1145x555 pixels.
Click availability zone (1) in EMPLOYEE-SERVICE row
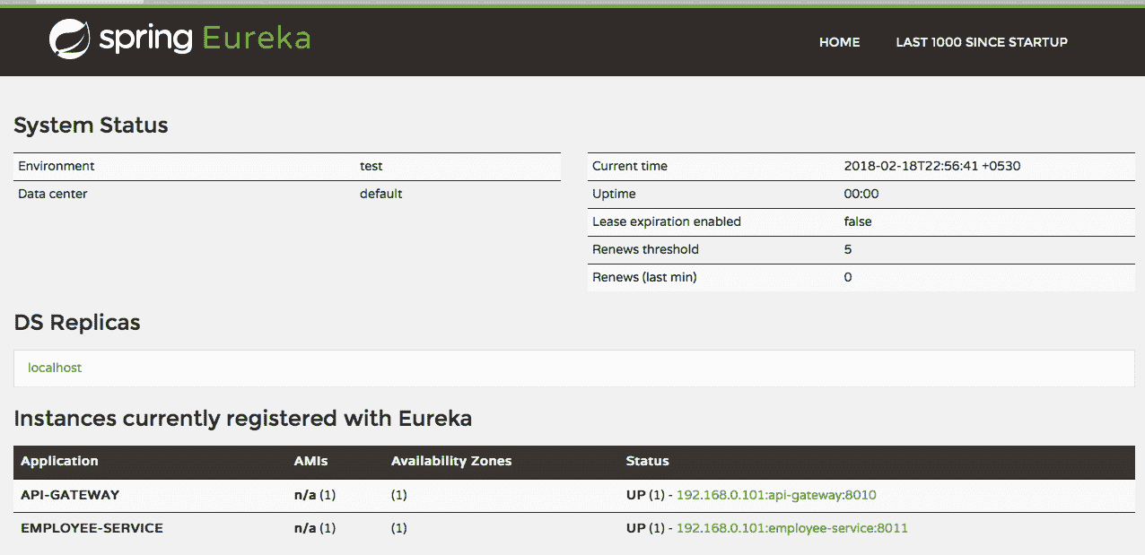(399, 528)
